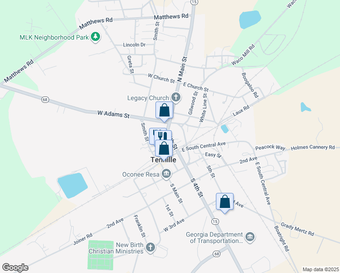
Task: Open the Oconee Resa government building icon
Action: [x=166, y=174]
